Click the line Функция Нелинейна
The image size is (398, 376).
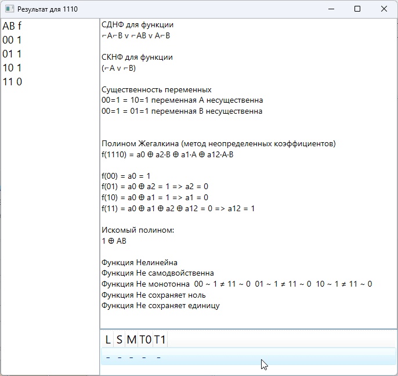(139, 262)
